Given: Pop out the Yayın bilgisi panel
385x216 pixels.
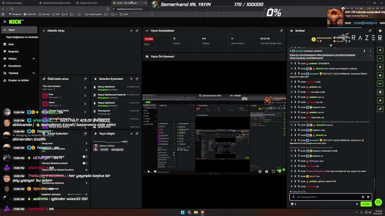Looking at the screenshot, I should point(137,133).
